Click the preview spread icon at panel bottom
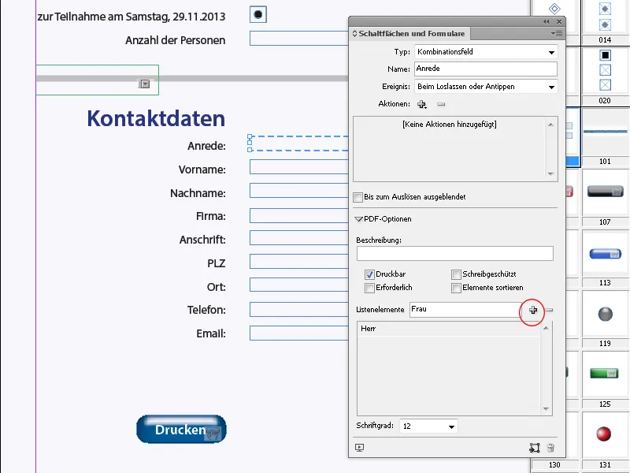 tap(360, 448)
